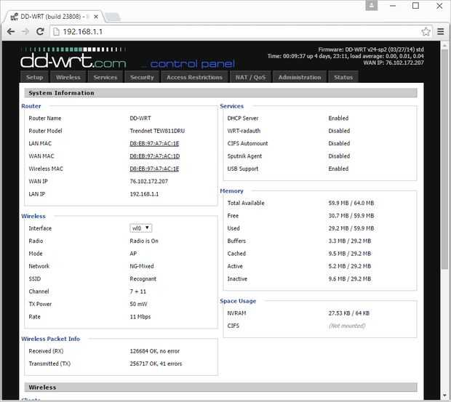Open the Administration tab
The height and width of the screenshot is (402, 451).
[300, 77]
